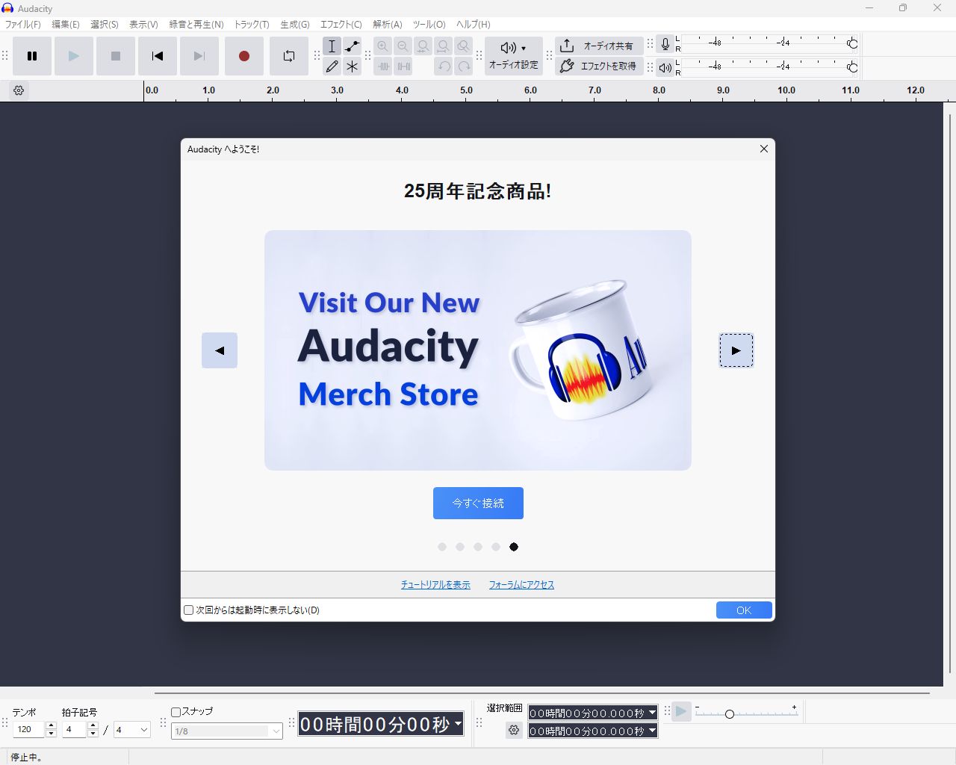
Task: Open the トラック(T) menu
Action: click(x=252, y=25)
